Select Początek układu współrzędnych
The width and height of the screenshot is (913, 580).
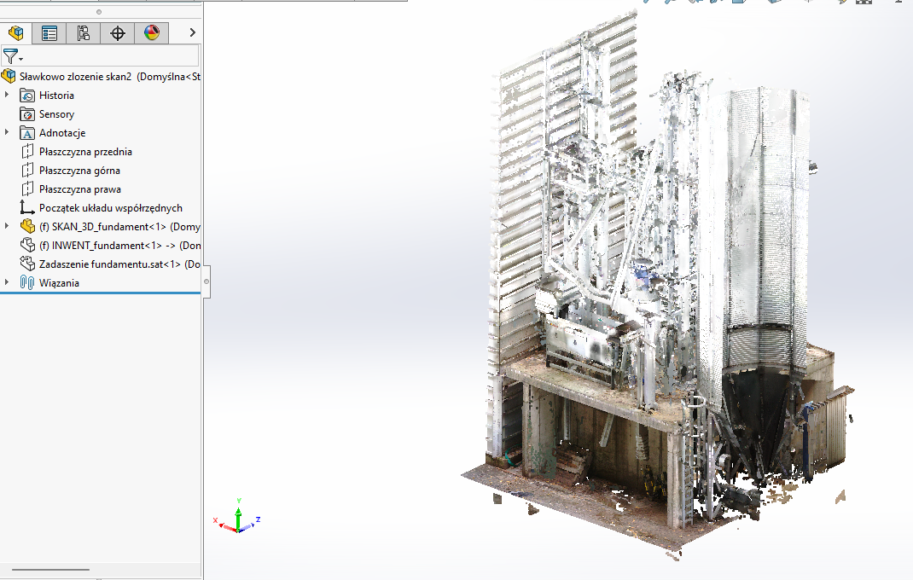tap(111, 208)
